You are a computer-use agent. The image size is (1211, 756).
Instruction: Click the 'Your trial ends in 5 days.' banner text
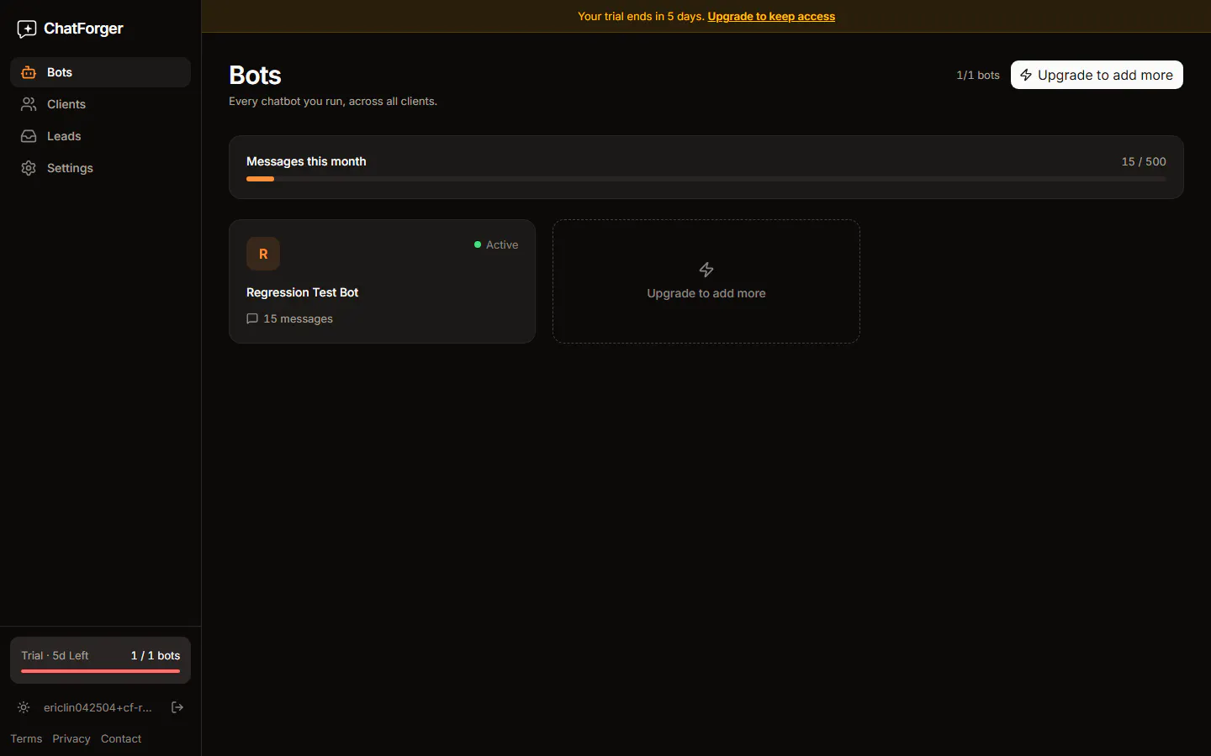(641, 16)
